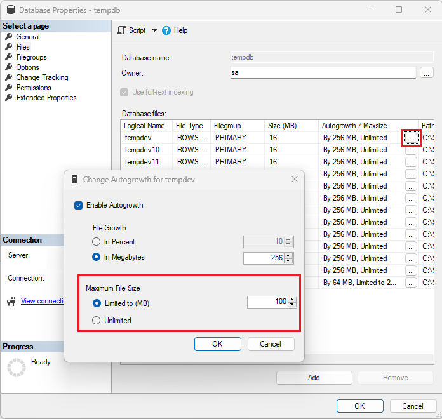This screenshot has height=419, width=442.
Task: Select the In Percent radio button
Action: pos(96,242)
